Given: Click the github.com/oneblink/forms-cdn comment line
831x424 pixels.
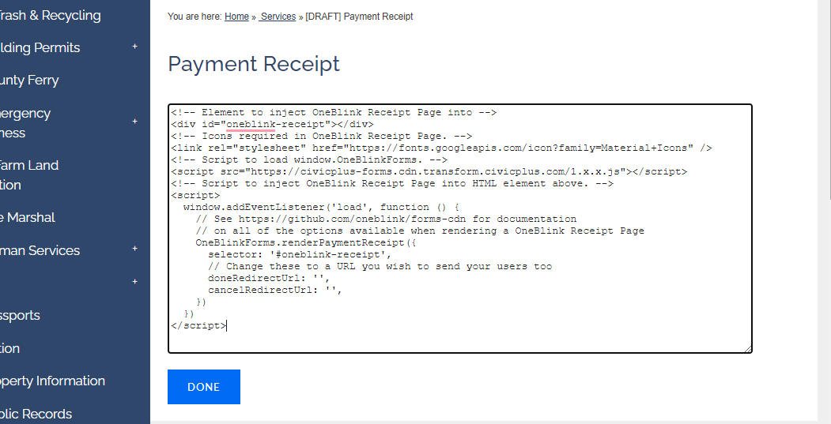Looking at the screenshot, I should point(386,219).
